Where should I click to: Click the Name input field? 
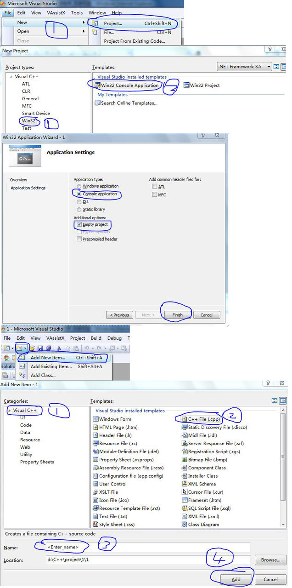(148, 547)
